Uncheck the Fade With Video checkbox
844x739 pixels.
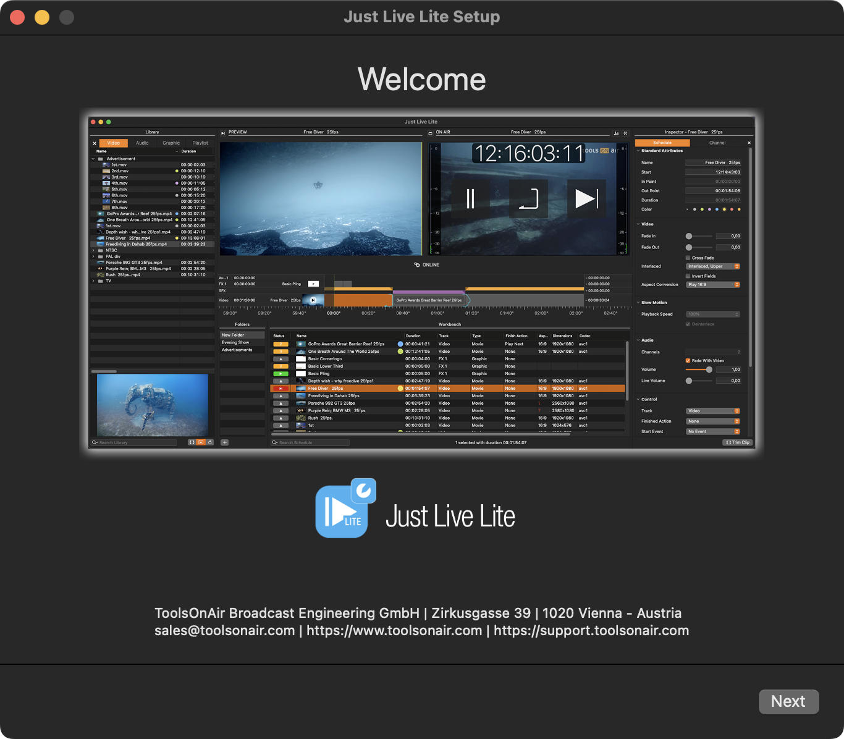[x=688, y=361]
